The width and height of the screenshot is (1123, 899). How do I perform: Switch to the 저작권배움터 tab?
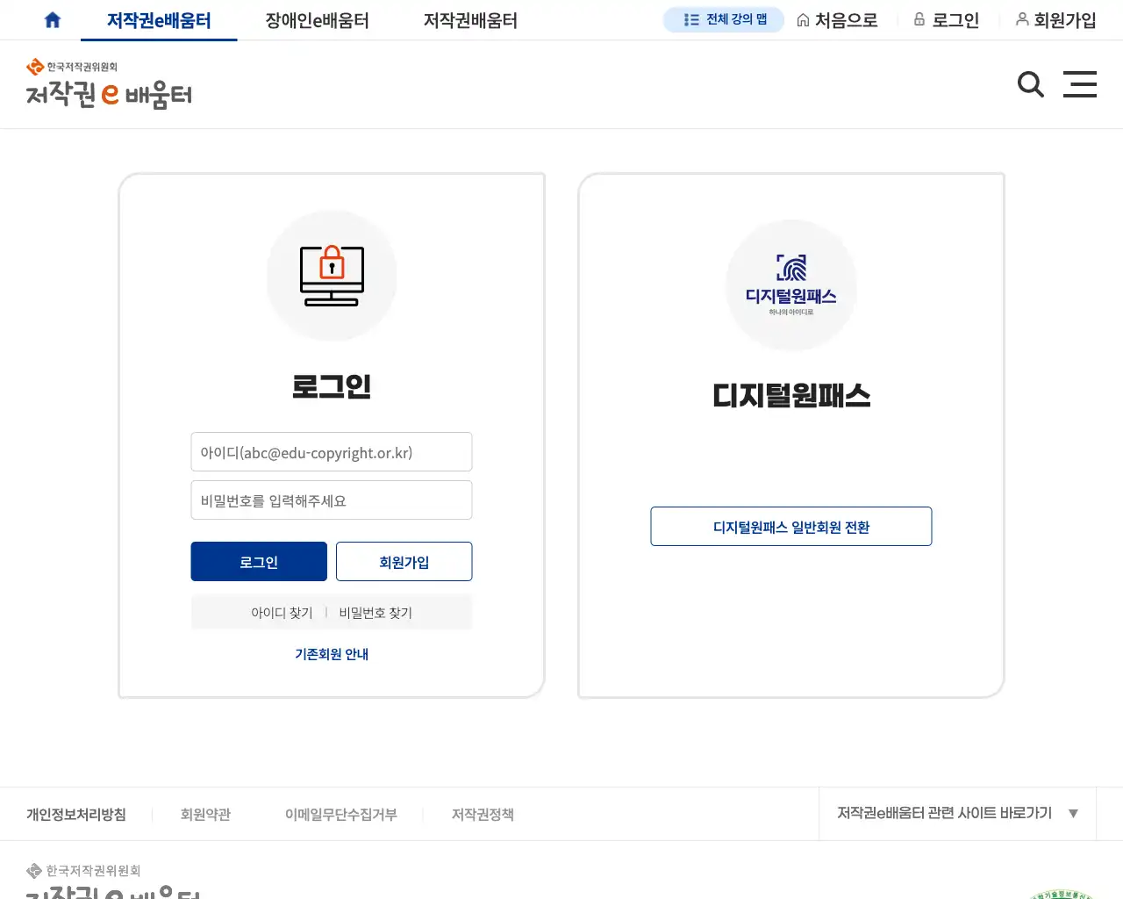click(x=469, y=19)
